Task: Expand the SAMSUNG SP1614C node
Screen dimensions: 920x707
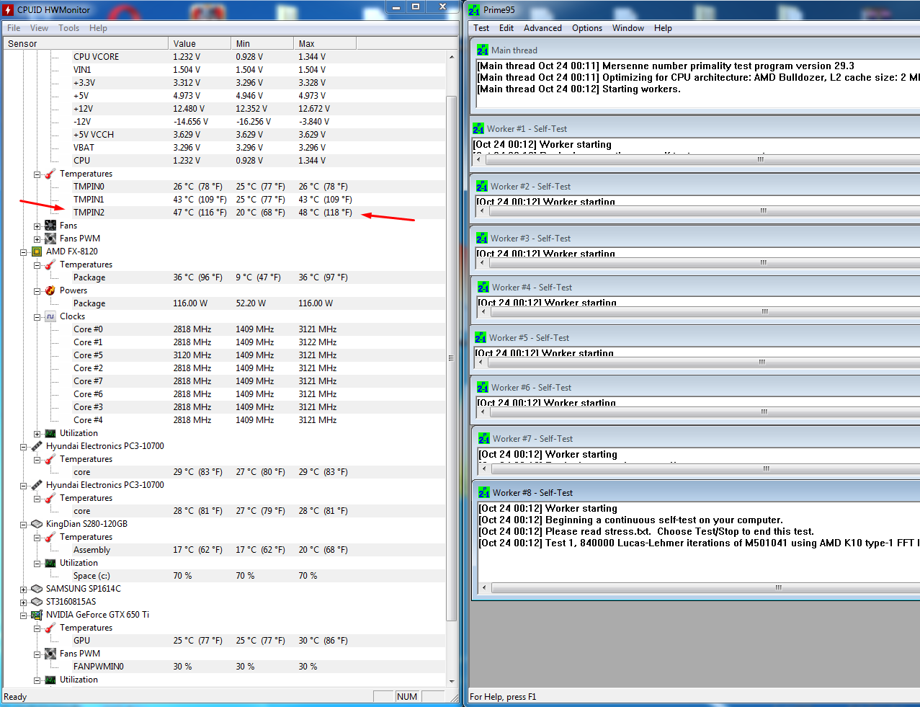Action: 23,590
